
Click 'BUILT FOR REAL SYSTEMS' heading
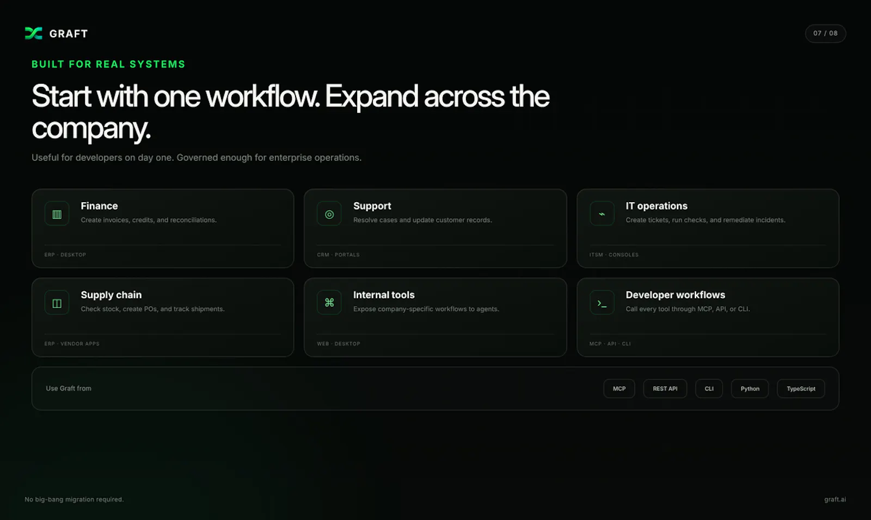pos(108,64)
